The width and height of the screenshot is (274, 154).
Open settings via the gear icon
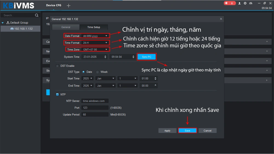click(x=245, y=3)
